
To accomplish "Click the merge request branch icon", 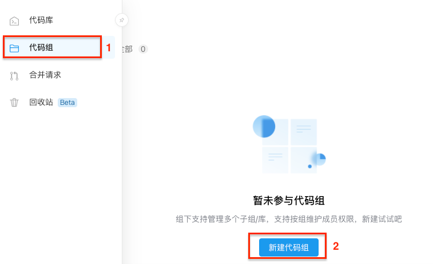I will tap(14, 76).
